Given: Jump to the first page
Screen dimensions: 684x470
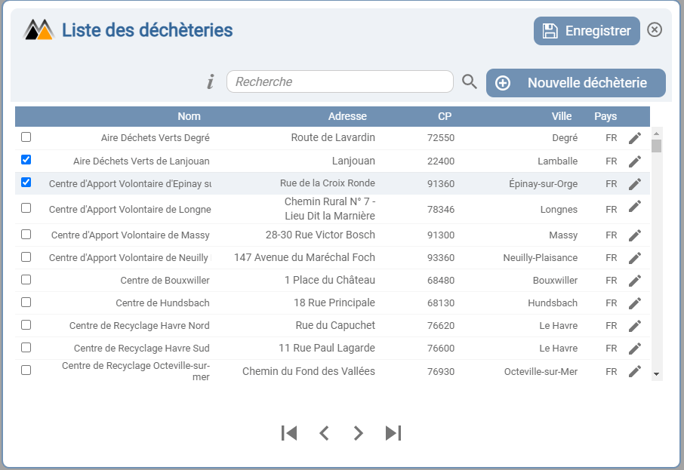Looking at the screenshot, I should click(289, 433).
